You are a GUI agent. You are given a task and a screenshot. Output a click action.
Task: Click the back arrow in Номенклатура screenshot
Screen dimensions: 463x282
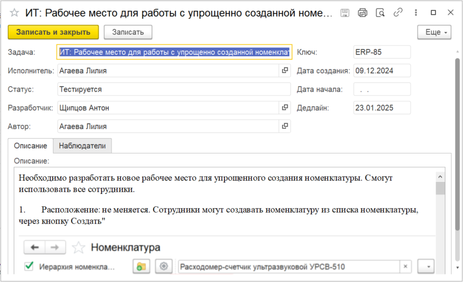pyautogui.click(x=35, y=247)
